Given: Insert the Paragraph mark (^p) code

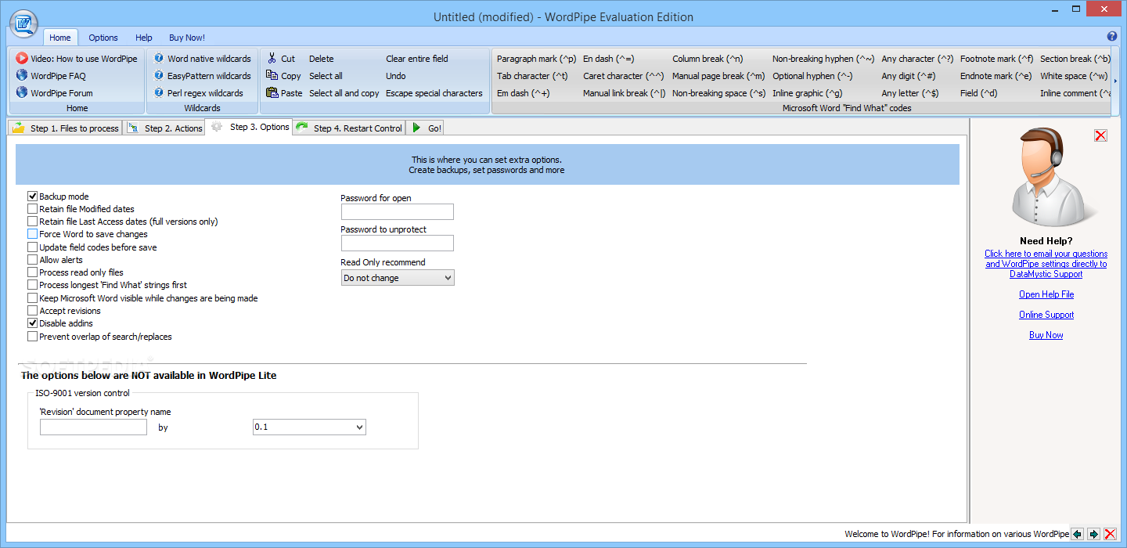Looking at the screenshot, I should pos(536,59).
